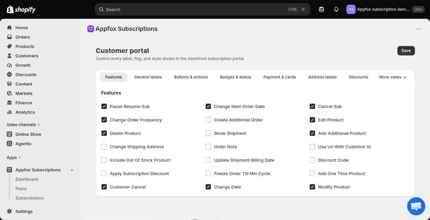Click the Analytics bar chart icon

[9, 112]
